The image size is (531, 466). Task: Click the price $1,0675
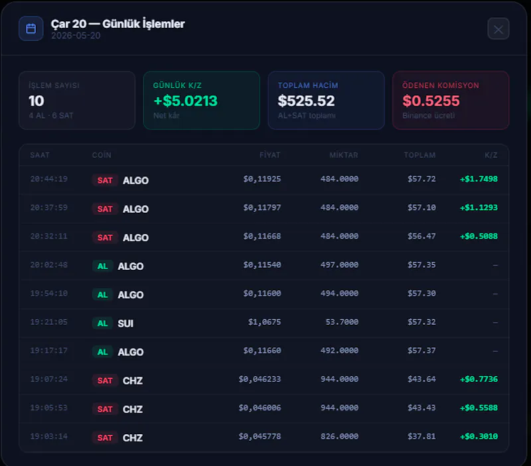(x=264, y=322)
